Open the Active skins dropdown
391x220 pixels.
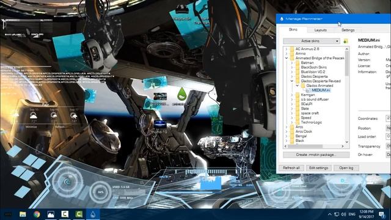coord(312,41)
